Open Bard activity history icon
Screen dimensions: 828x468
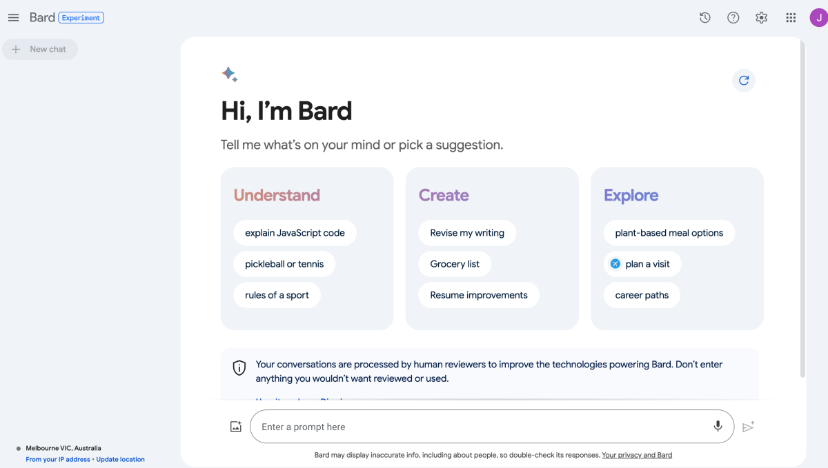[x=704, y=18]
